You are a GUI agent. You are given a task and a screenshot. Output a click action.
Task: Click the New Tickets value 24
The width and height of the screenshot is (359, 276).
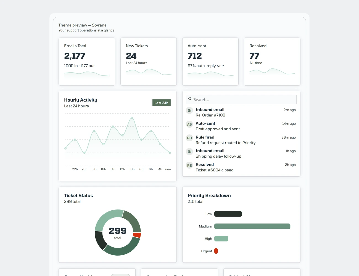point(131,56)
